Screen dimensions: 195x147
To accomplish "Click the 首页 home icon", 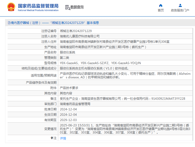I will (161, 6).
